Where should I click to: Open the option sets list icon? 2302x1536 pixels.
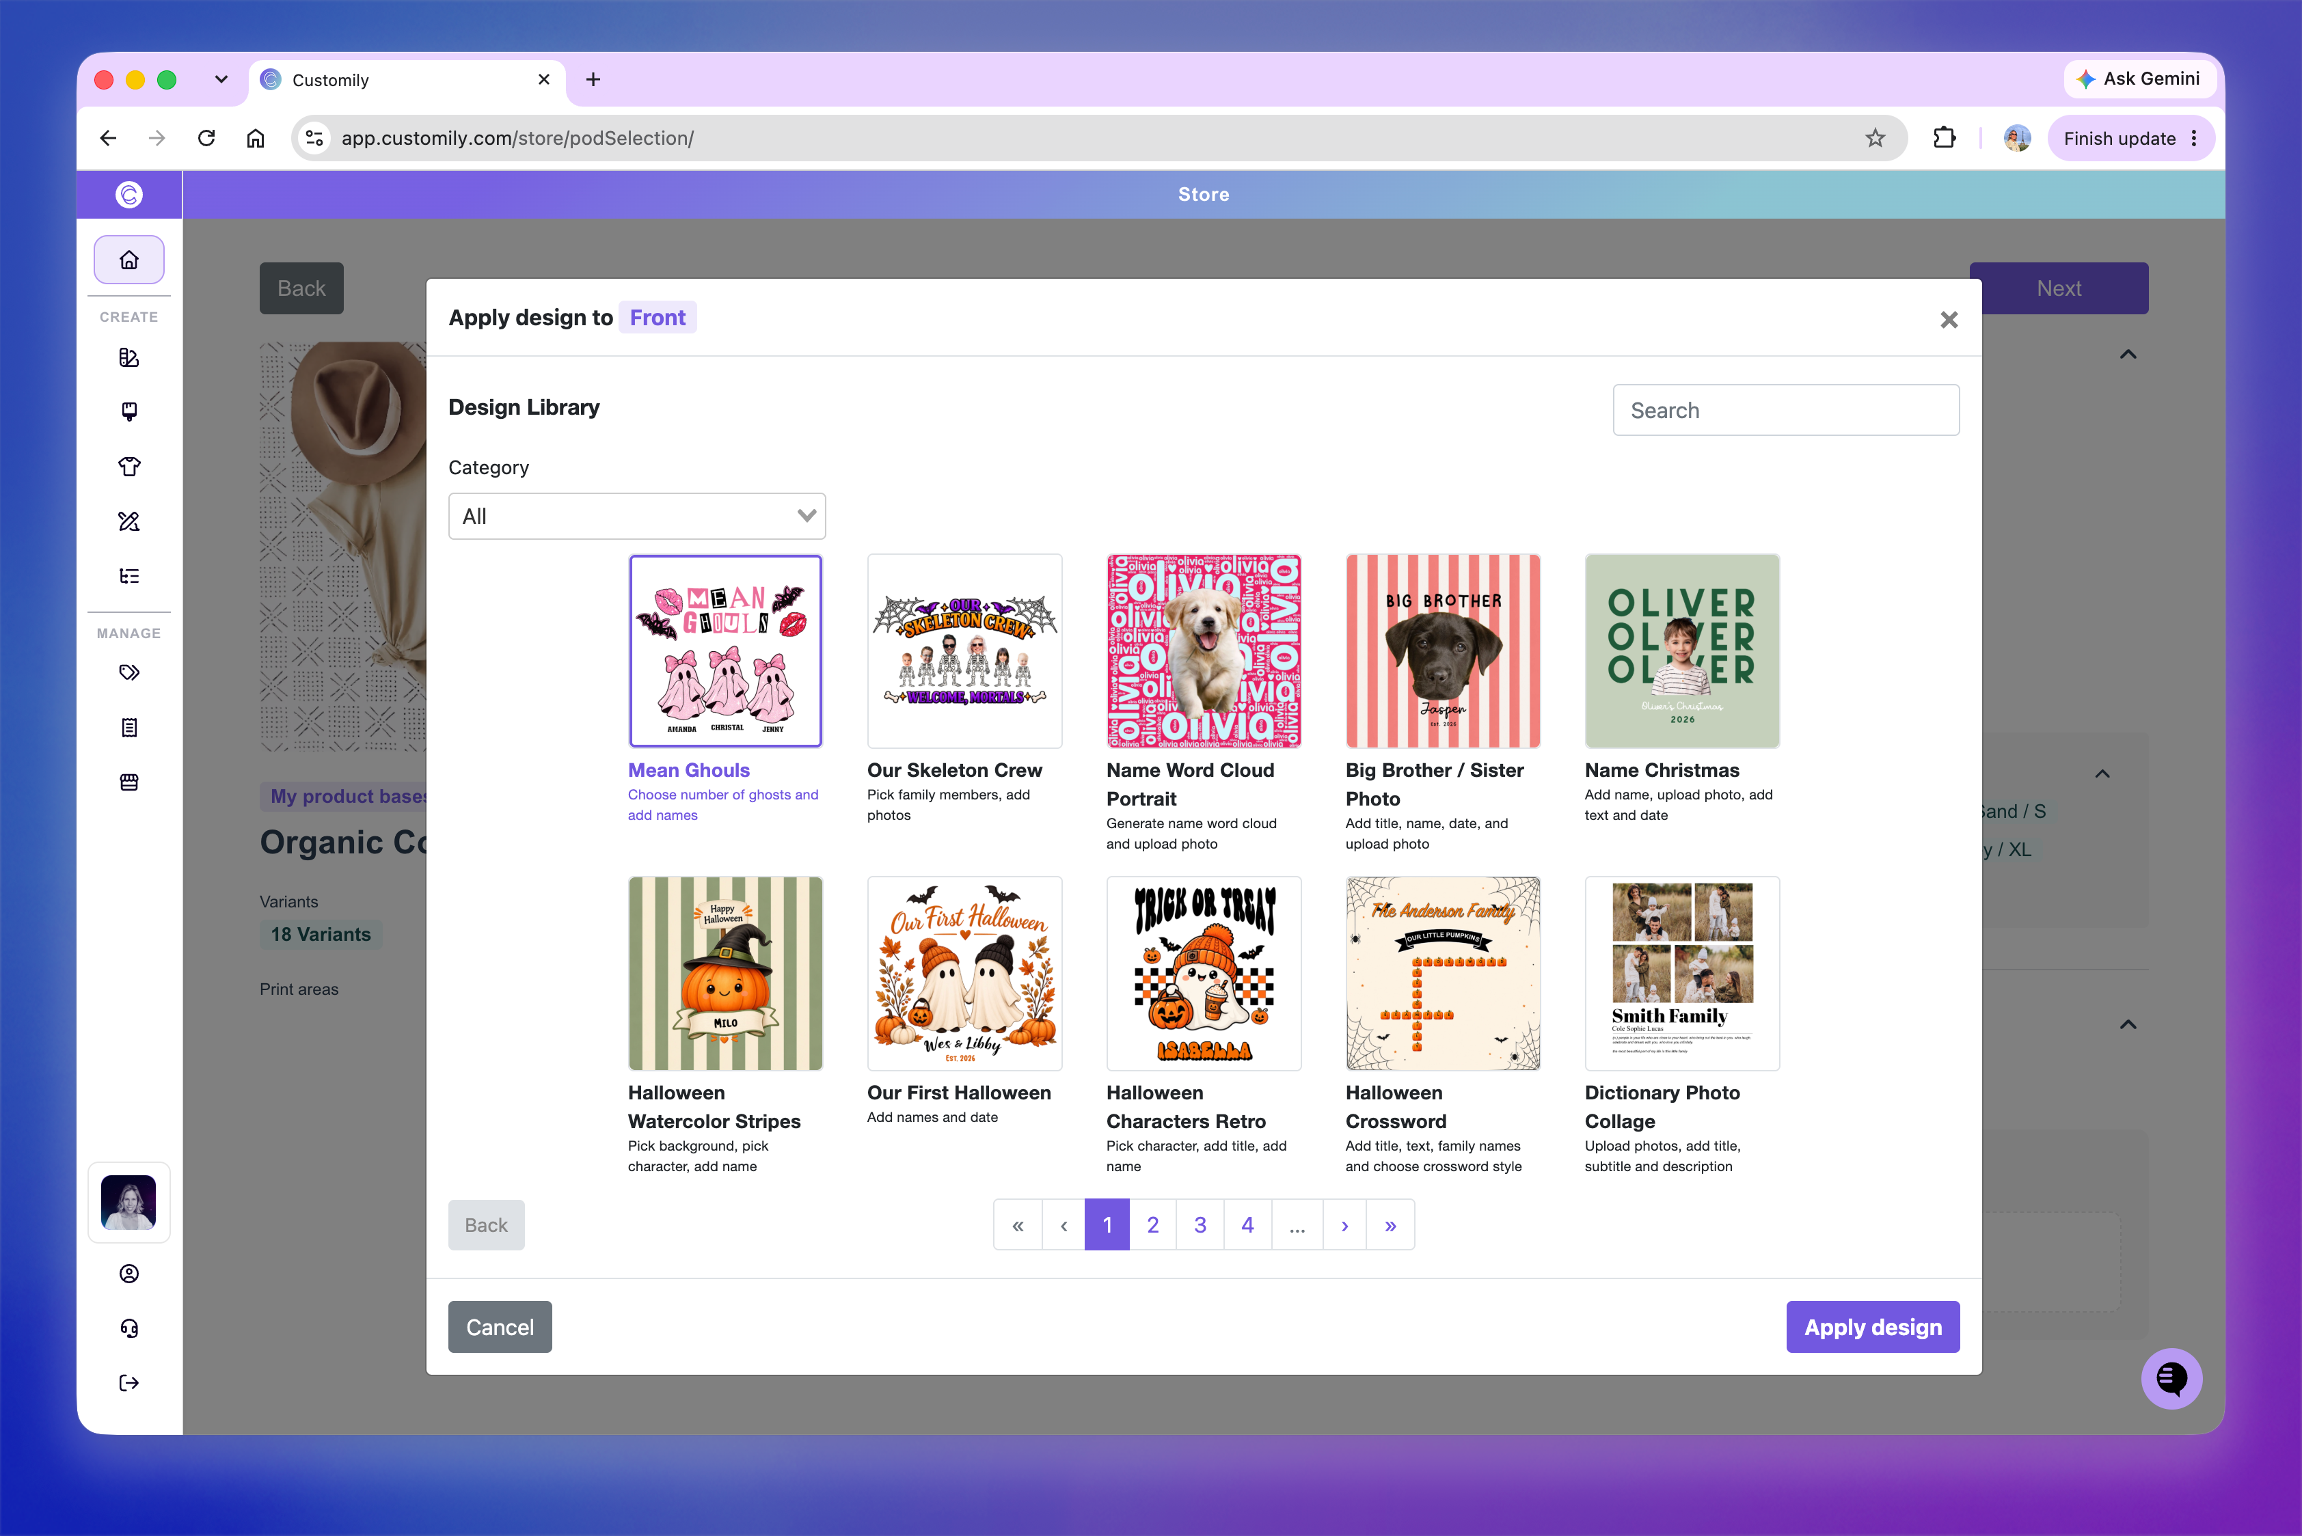(x=128, y=576)
